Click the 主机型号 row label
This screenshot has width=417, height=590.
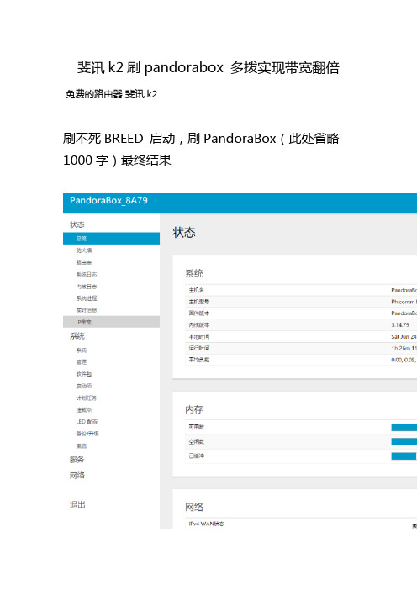[198, 302]
